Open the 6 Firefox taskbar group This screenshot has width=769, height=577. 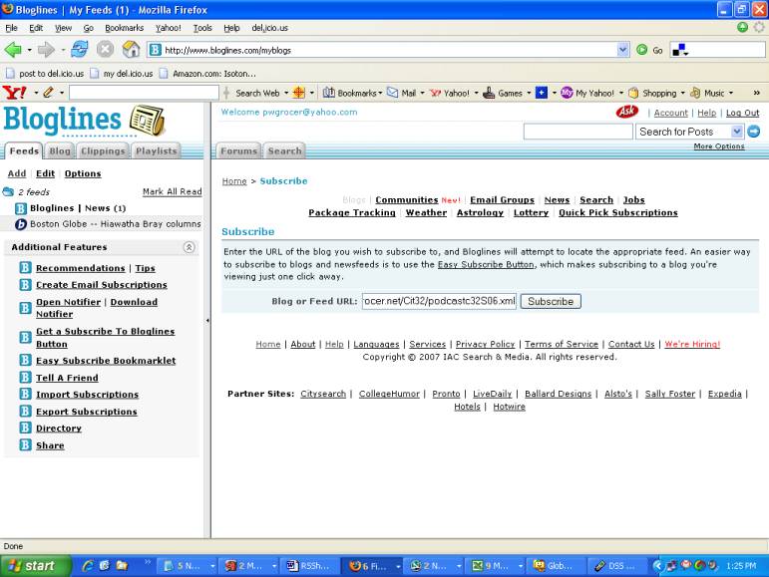[371, 566]
